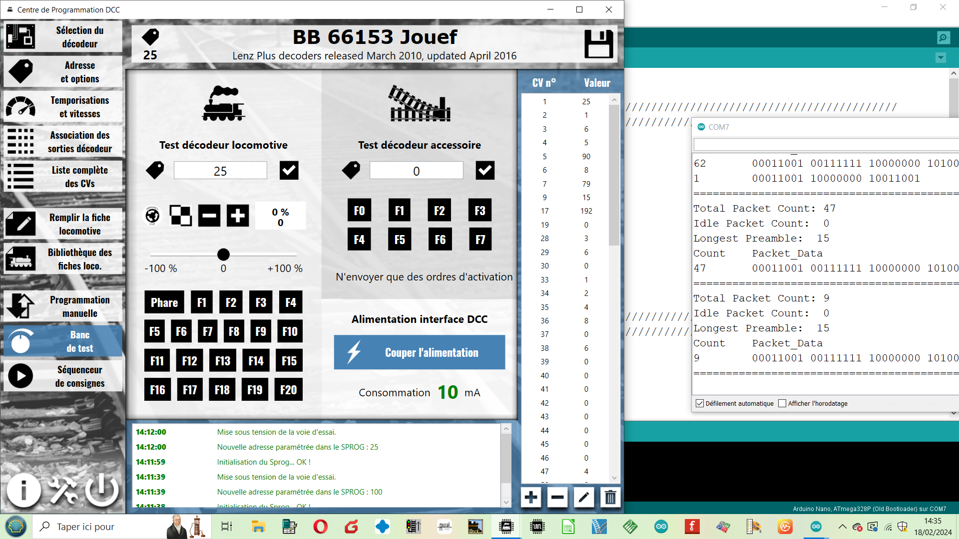This screenshot has width=959, height=539.
Task: Toggle accessory output F7
Action: (x=480, y=240)
